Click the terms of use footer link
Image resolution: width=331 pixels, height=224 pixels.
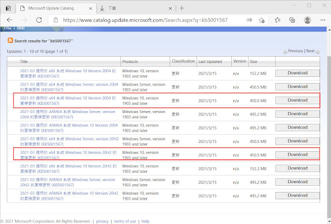click(x=125, y=221)
